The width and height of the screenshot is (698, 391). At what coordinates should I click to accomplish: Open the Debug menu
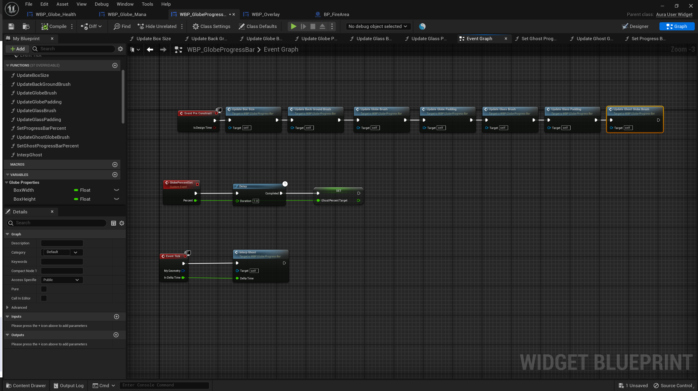click(x=101, y=4)
